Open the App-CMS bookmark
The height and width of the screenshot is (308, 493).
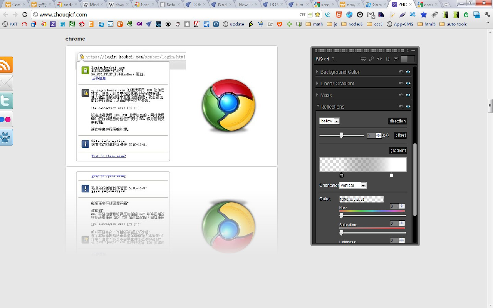400,24
